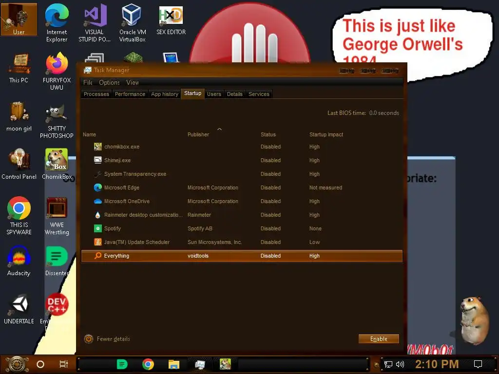Screen dimensions: 499x374
Task: Launch UNDERTALE Unity icon
Action: pyautogui.click(x=19, y=309)
